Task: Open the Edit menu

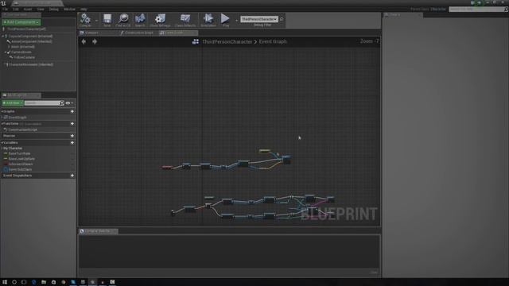Action: point(16,9)
